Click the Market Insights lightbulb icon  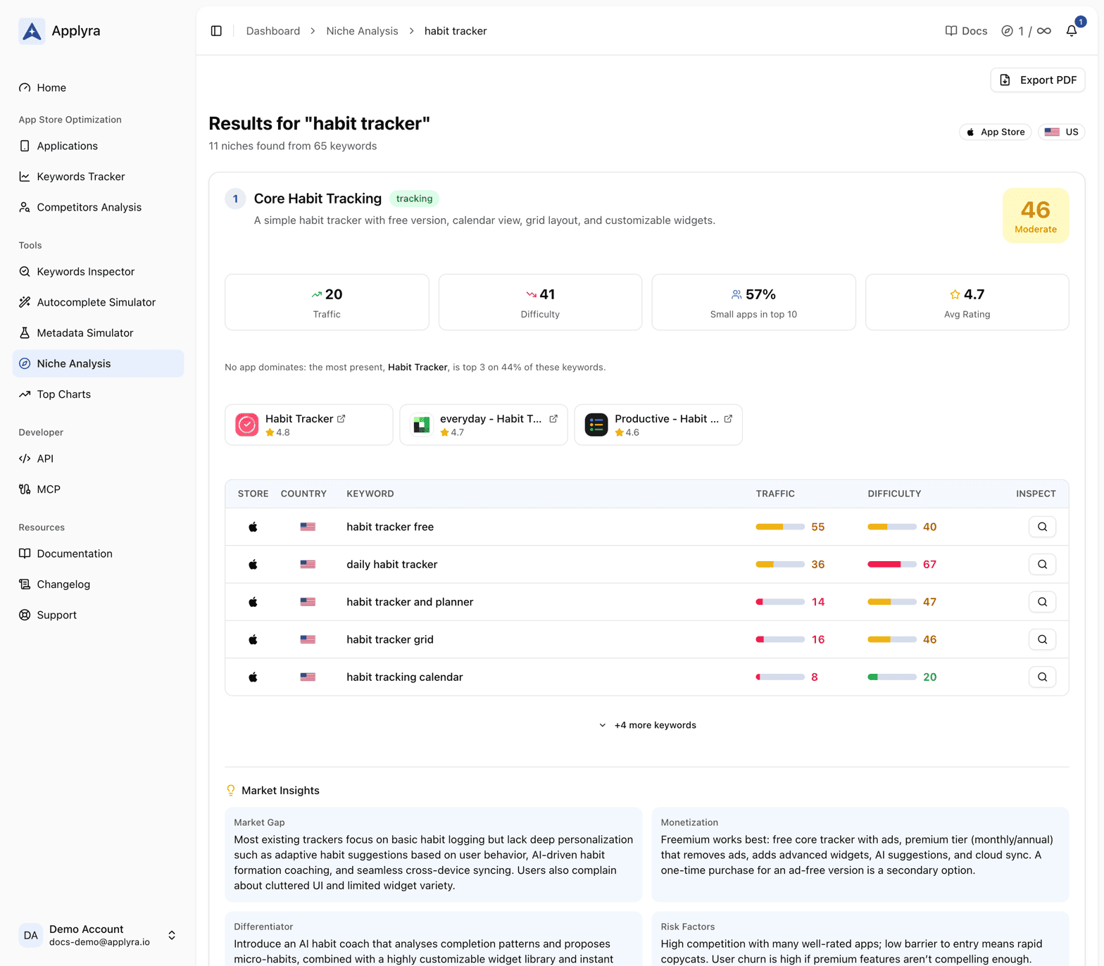coord(231,791)
